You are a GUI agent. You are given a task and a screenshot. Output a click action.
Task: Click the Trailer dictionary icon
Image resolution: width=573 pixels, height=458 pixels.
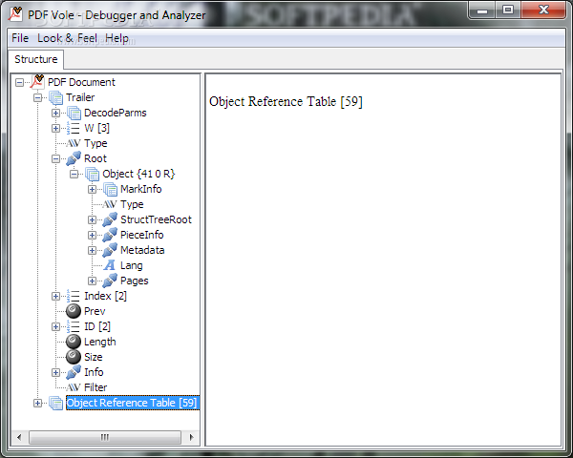pyautogui.click(x=55, y=97)
